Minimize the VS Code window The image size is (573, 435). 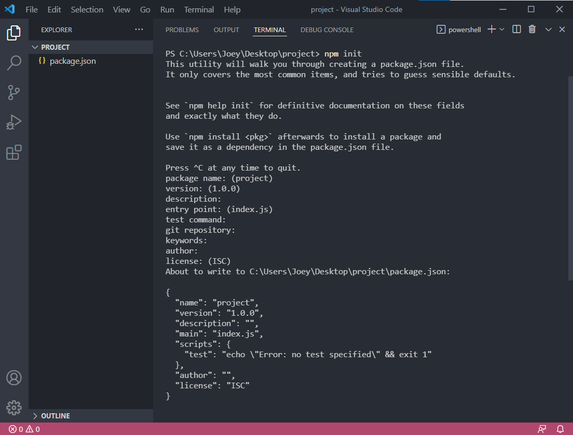[503, 9]
